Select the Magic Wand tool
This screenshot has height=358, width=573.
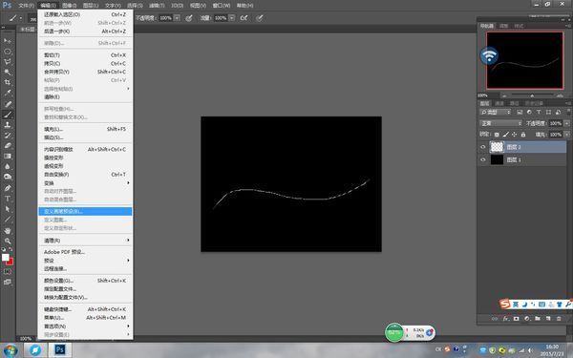(8, 73)
